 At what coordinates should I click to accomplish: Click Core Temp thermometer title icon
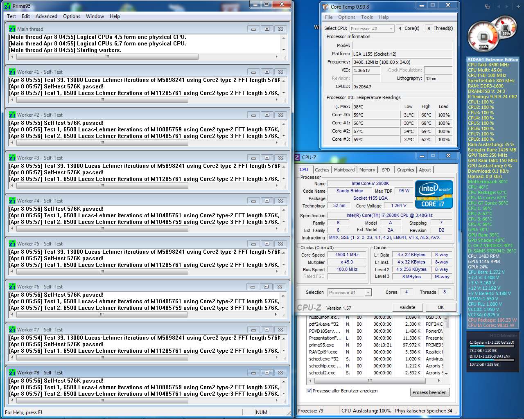pos(325,7)
